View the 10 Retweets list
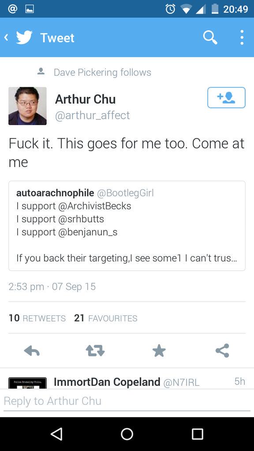254x451 pixels. pyautogui.click(x=37, y=318)
